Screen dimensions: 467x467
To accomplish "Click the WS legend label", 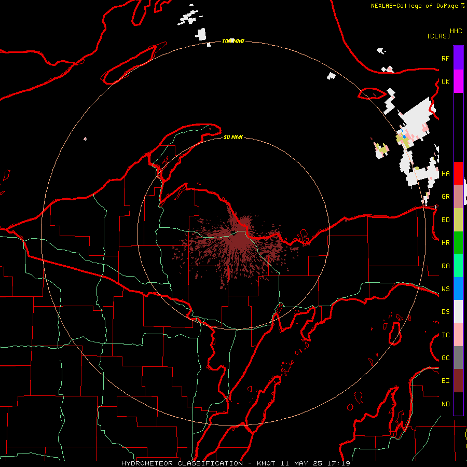I will click(445, 289).
